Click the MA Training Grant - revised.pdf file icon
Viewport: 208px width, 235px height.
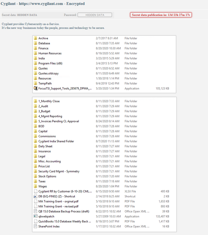[x=35, y=206]
